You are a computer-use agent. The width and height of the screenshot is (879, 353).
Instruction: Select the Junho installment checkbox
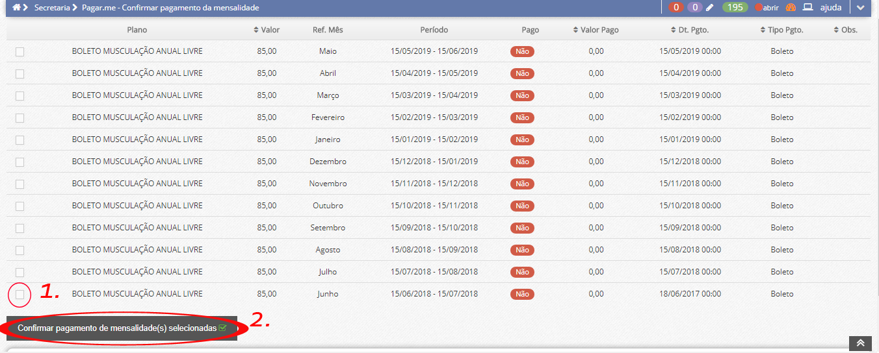pyautogui.click(x=20, y=295)
